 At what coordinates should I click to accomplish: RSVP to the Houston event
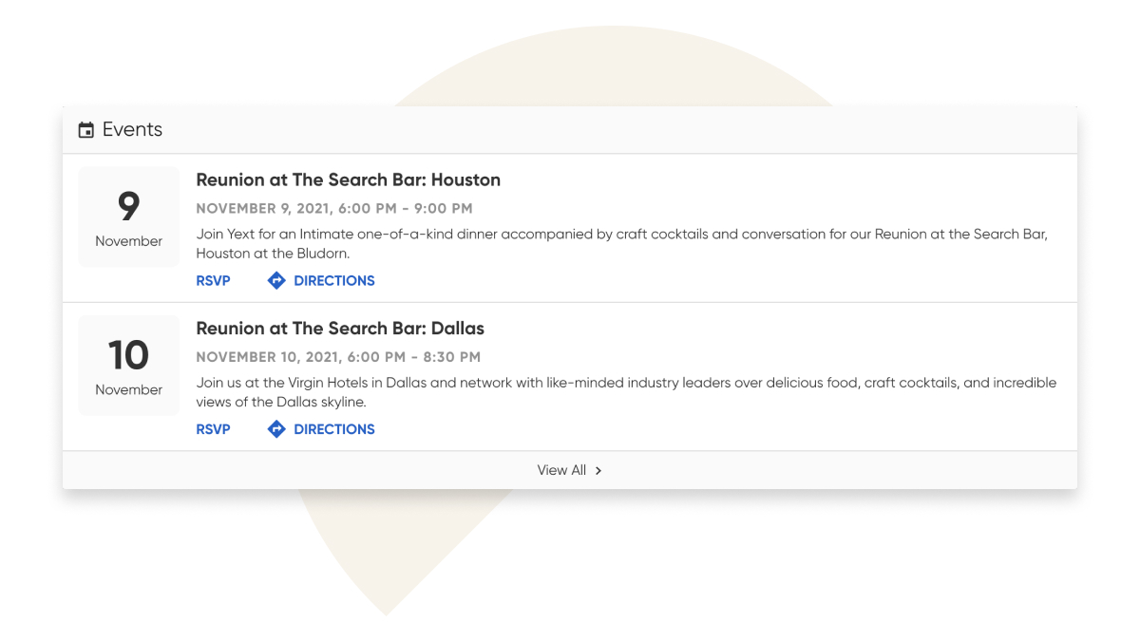(x=213, y=280)
